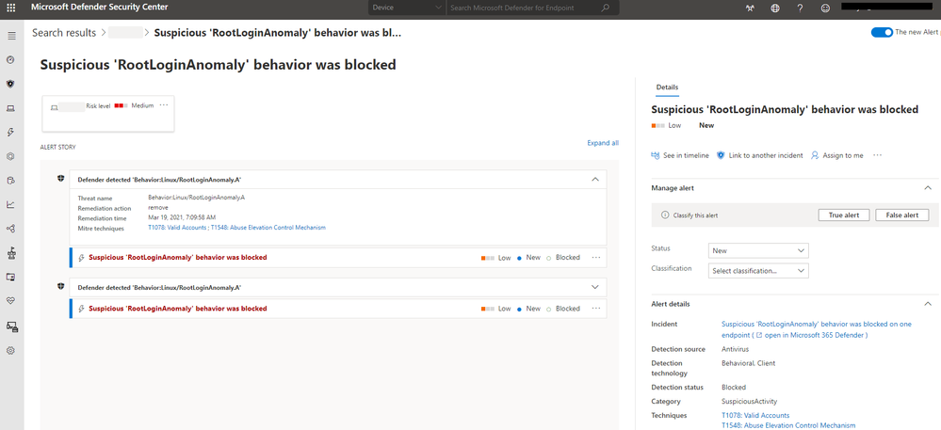Screen dimensions: 941x430
Task: Collapse the Manage alert section
Action: click(928, 187)
